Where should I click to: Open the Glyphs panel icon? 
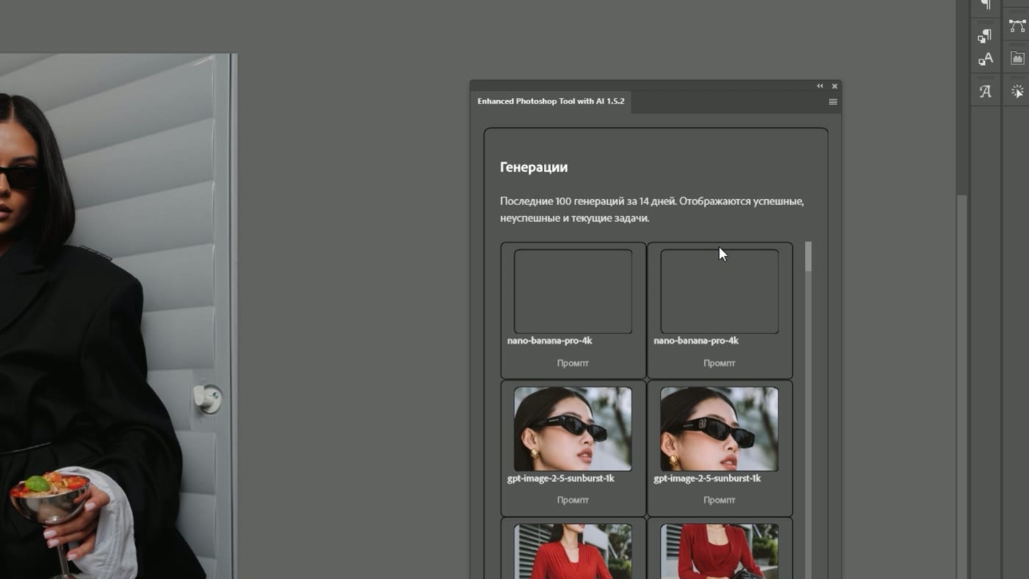click(986, 92)
